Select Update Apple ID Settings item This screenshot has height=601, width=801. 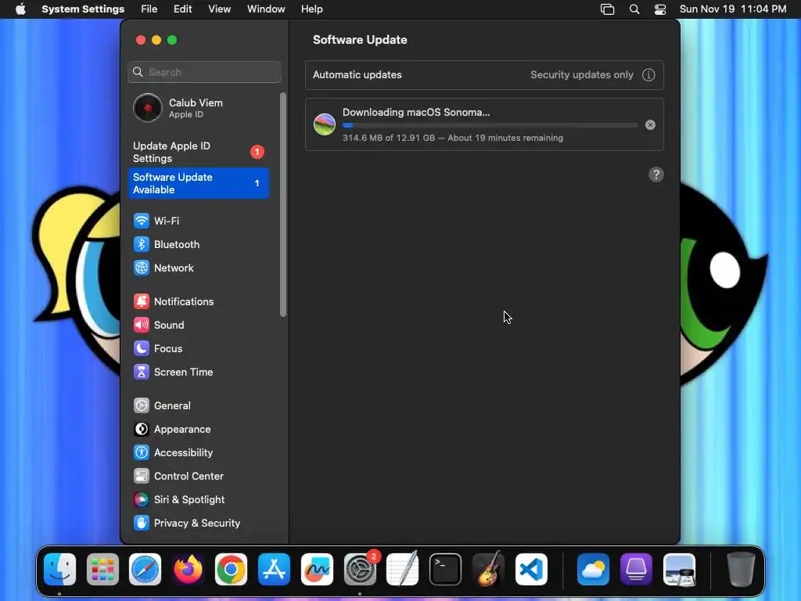[198, 153]
